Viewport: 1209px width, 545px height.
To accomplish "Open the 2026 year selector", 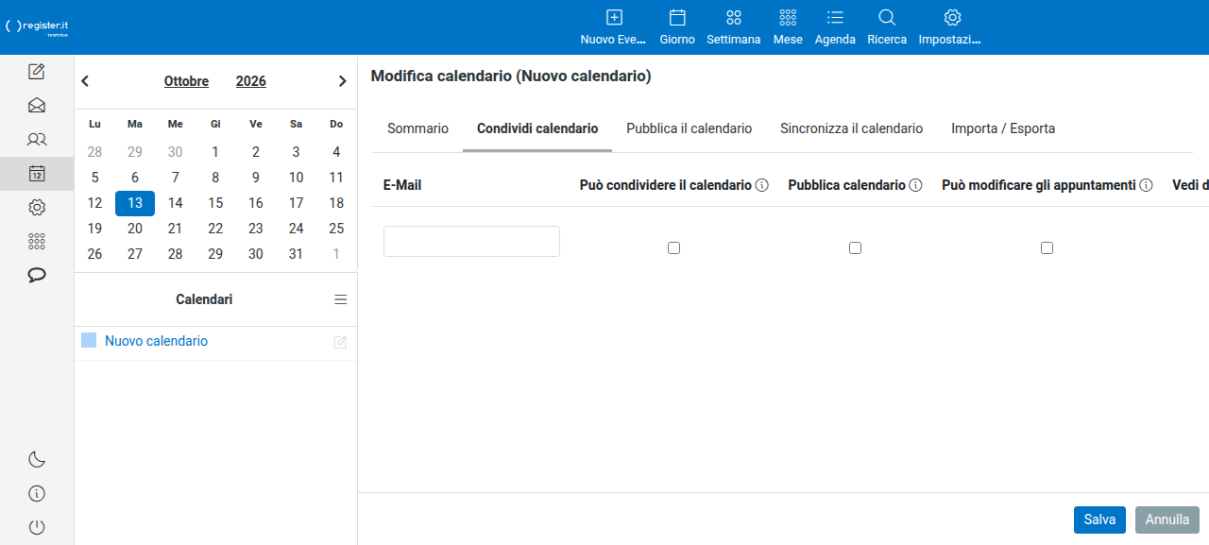I will point(251,81).
